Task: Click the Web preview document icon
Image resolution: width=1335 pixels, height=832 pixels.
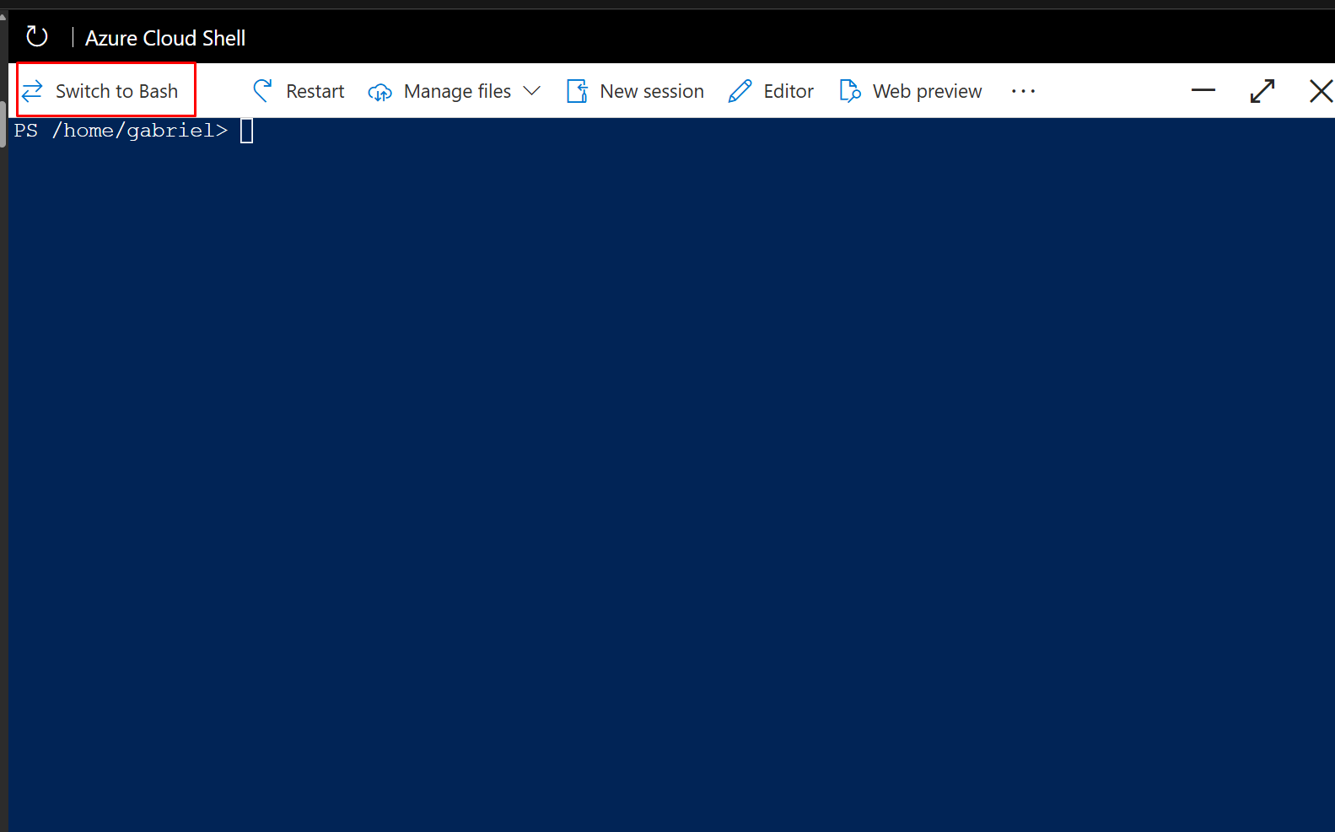Action: [850, 91]
